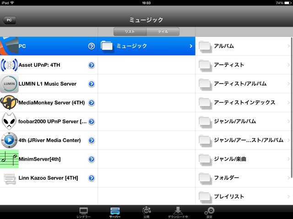Expand the MinimServer[4th] blue disclosure arrow
This screenshot has height=219, width=293.
tap(92, 159)
